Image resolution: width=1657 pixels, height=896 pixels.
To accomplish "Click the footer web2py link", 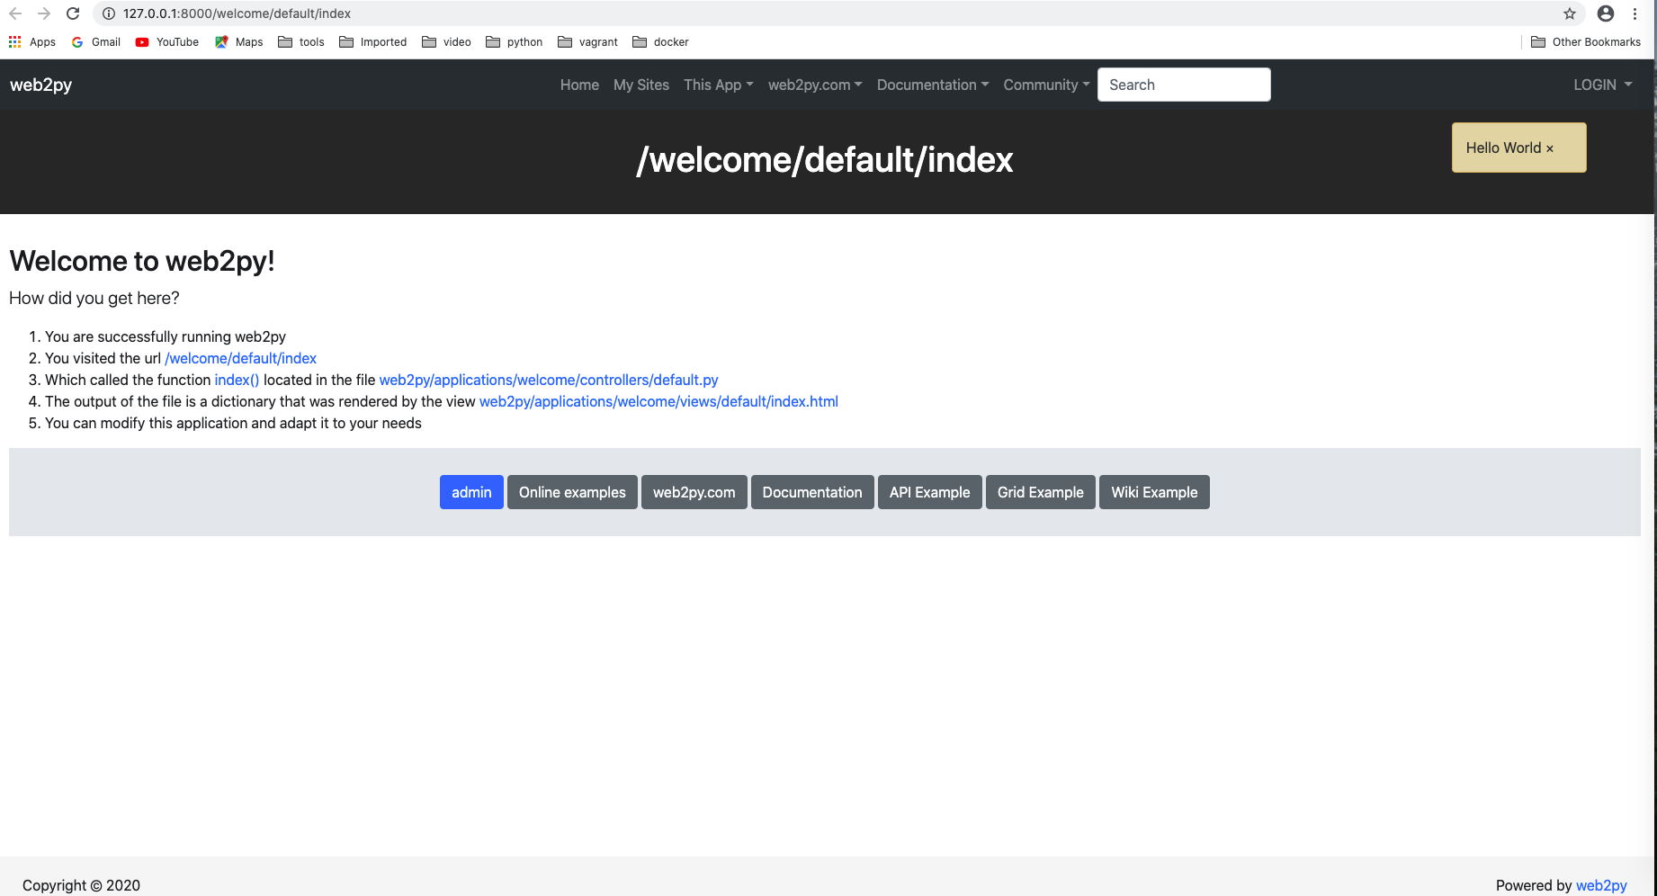I will click(1601, 885).
